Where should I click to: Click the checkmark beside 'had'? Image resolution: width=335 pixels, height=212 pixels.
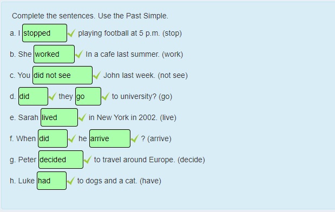[x=71, y=181]
